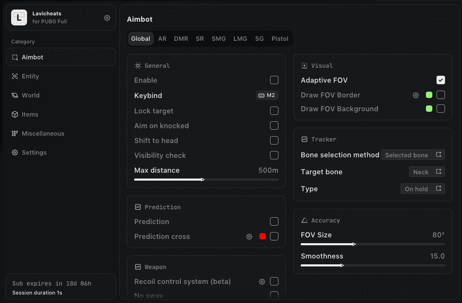This screenshot has height=303, width=462.
Task: Switch to the SMG weapon tab
Action: tap(219, 39)
